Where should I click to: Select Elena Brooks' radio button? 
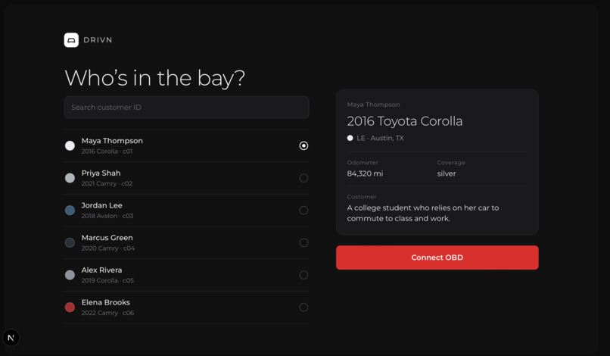pos(303,308)
